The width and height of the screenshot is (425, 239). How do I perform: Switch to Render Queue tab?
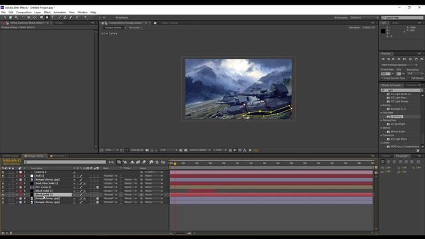tap(11, 156)
